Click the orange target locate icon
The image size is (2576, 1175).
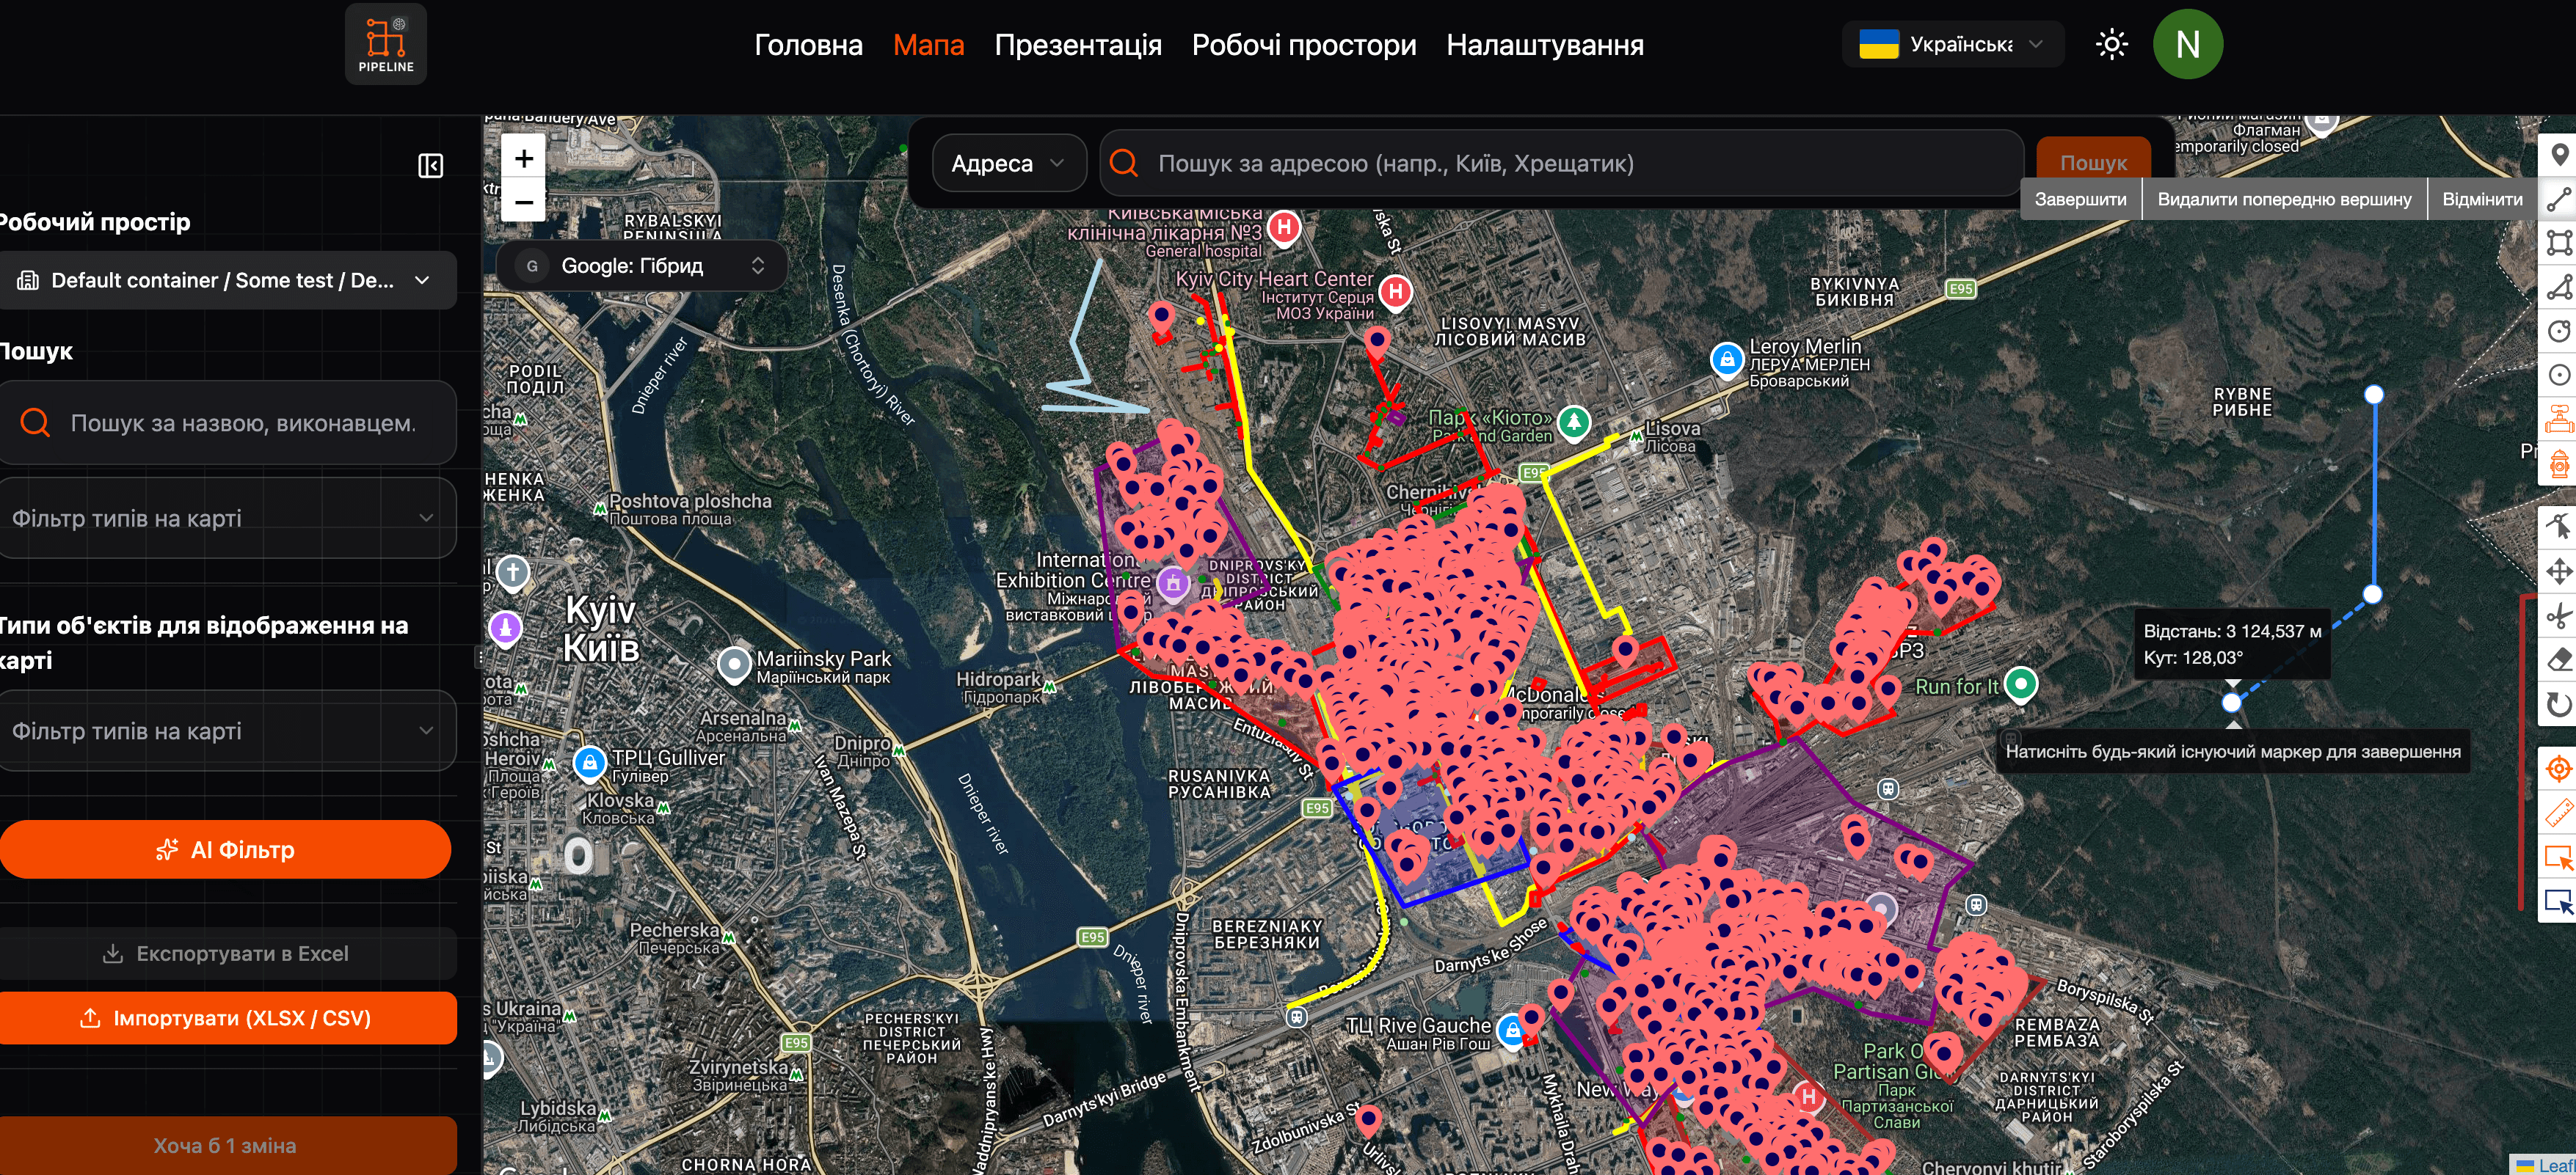(x=2559, y=769)
